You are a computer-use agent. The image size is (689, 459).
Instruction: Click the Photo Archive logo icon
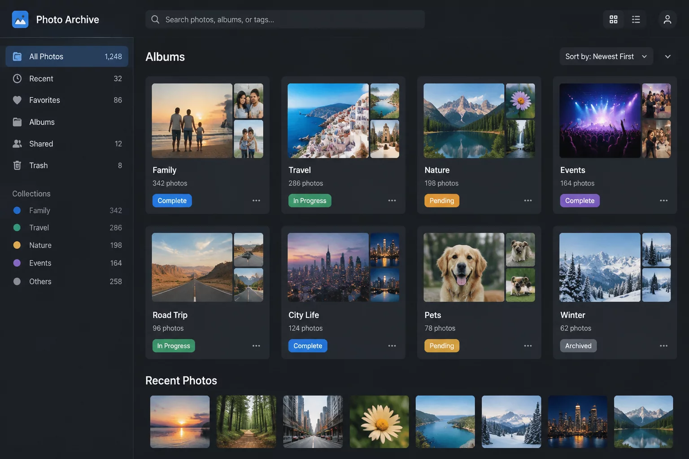pyautogui.click(x=20, y=20)
